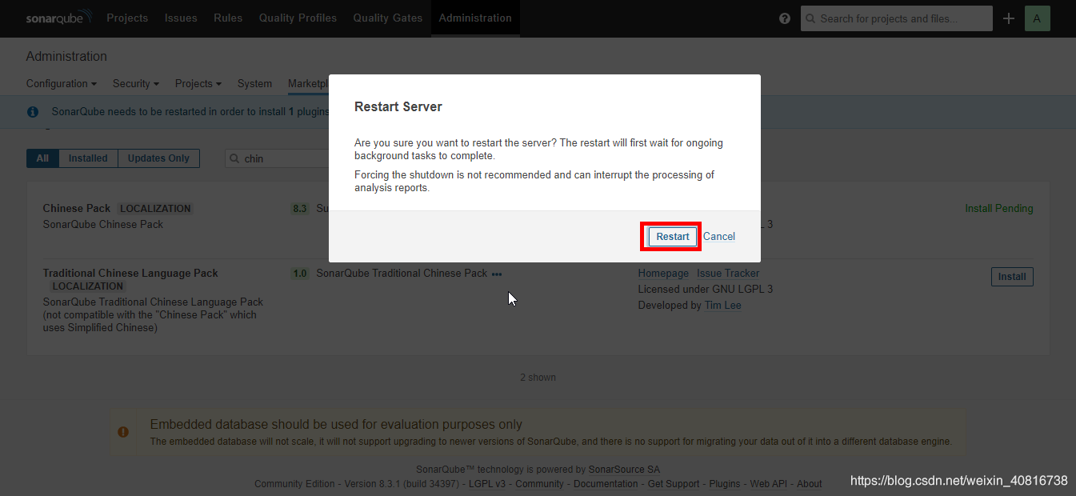Click the Install Pending status text

999,209
